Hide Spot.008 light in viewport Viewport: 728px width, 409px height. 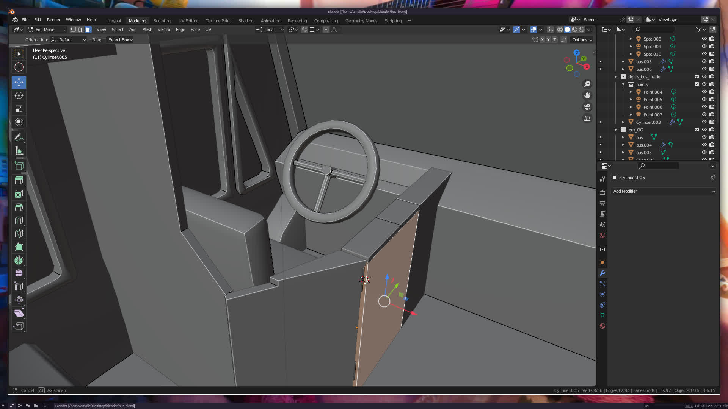(x=704, y=39)
